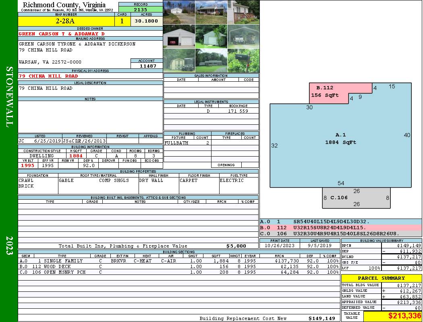
Task: Click the year built value 1995 in red
Action: tap(28, 165)
